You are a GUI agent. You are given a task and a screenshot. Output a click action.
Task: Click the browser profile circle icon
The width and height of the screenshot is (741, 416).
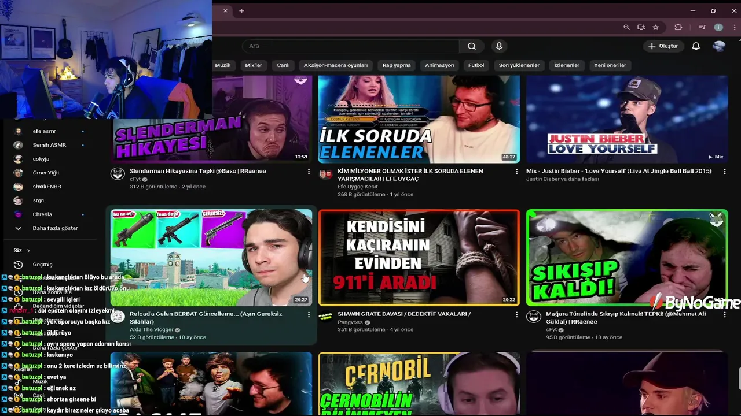point(718,27)
